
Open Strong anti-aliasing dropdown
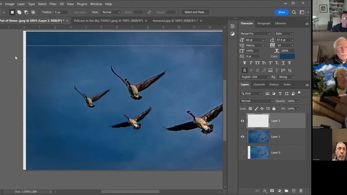(286, 77)
